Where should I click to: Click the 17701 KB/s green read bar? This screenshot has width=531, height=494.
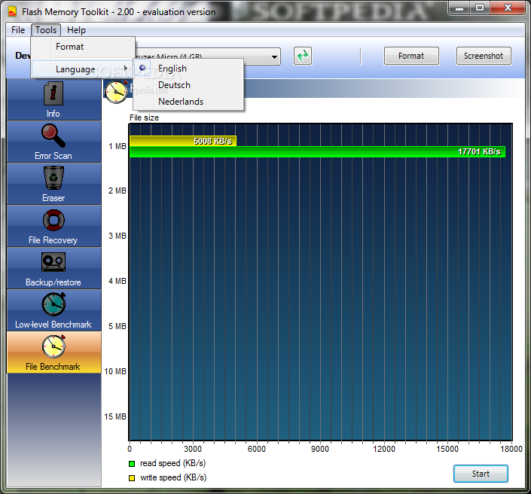pos(317,151)
